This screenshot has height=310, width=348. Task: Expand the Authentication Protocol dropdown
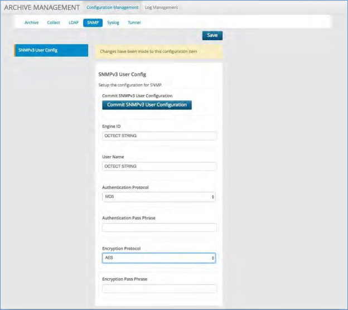(159, 197)
